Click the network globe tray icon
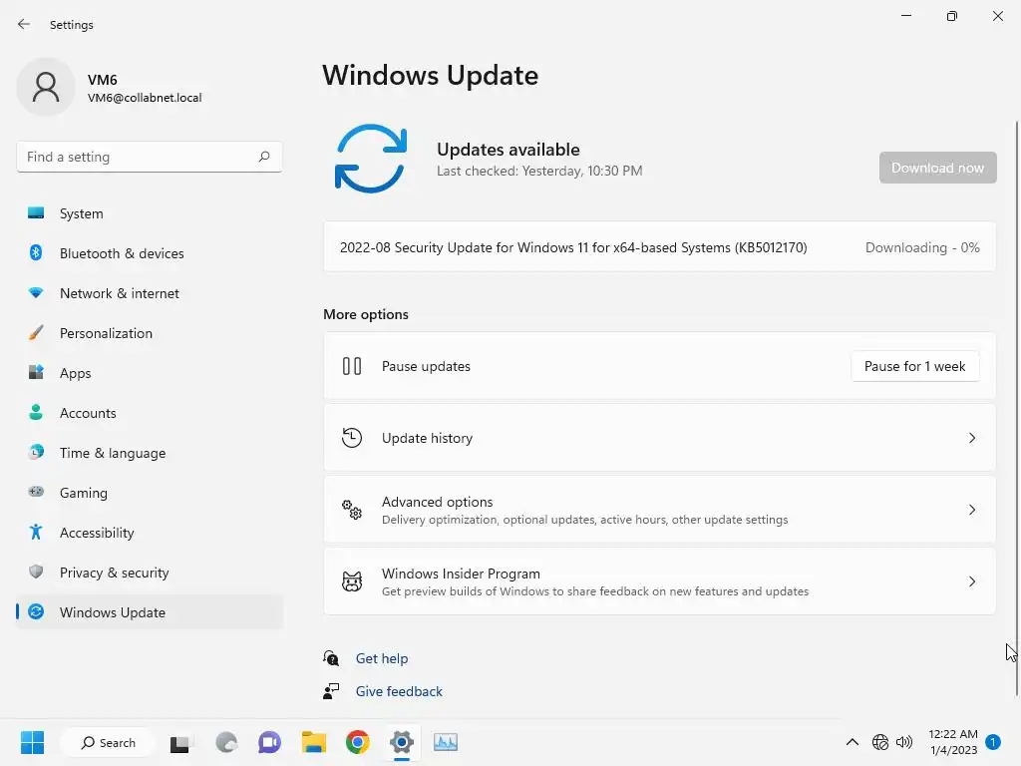Screen dimensions: 1021x766 point(880,742)
